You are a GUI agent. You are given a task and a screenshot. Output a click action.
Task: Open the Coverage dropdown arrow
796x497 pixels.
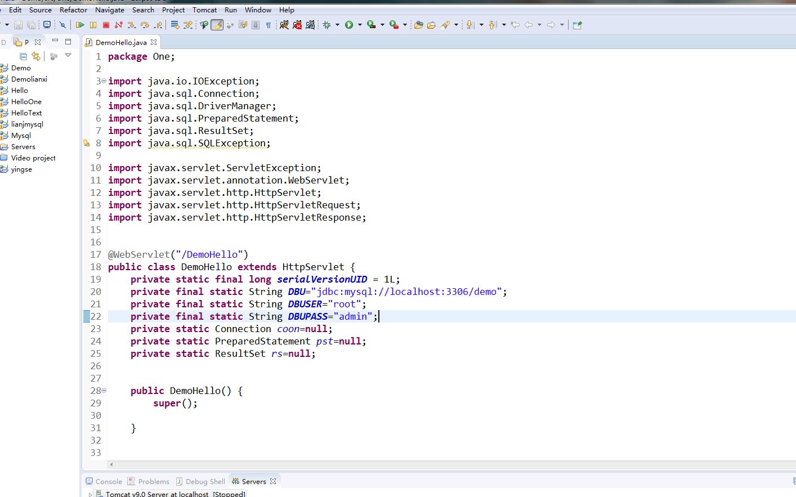point(382,25)
